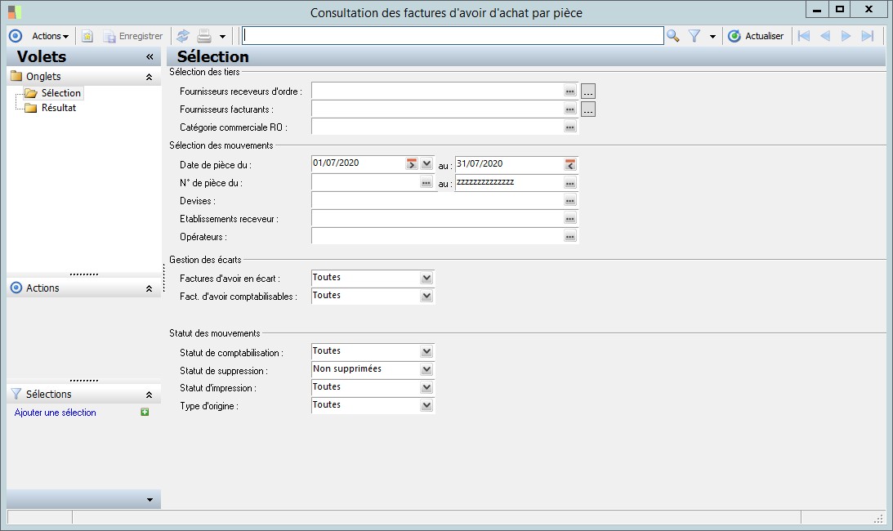Open lookup for Fournisseurs facturants

(x=570, y=109)
